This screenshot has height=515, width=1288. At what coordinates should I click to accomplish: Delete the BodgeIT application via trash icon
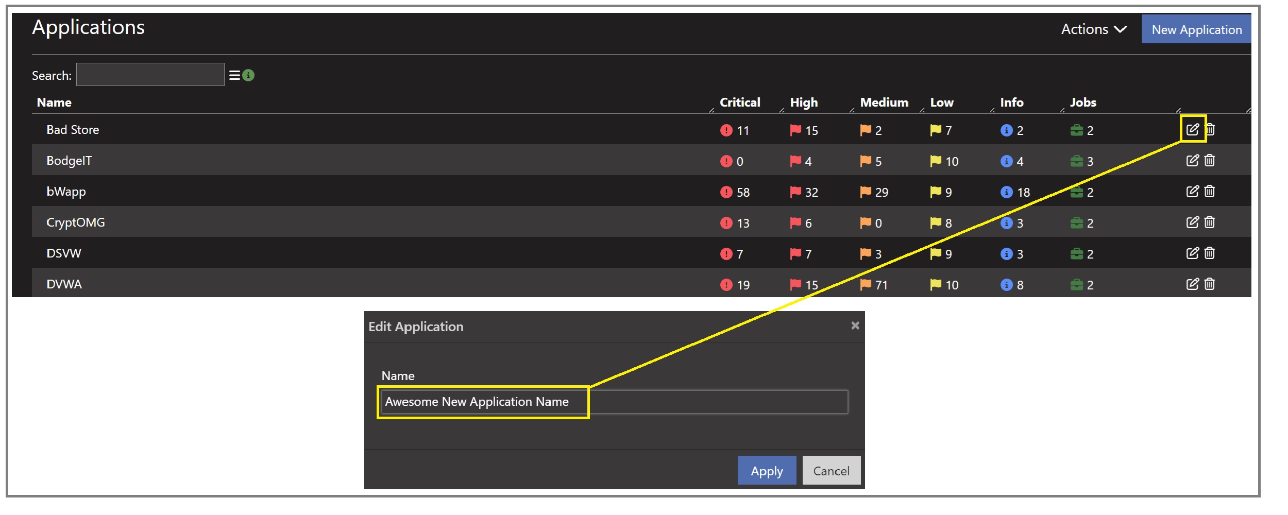[1210, 161]
